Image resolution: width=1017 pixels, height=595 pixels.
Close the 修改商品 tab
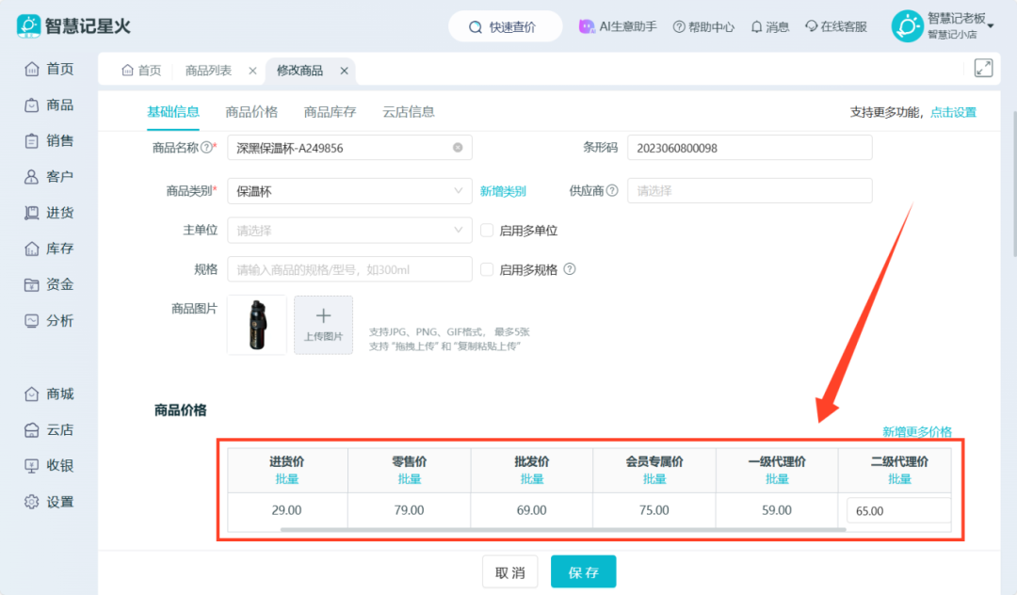pyautogui.click(x=345, y=71)
